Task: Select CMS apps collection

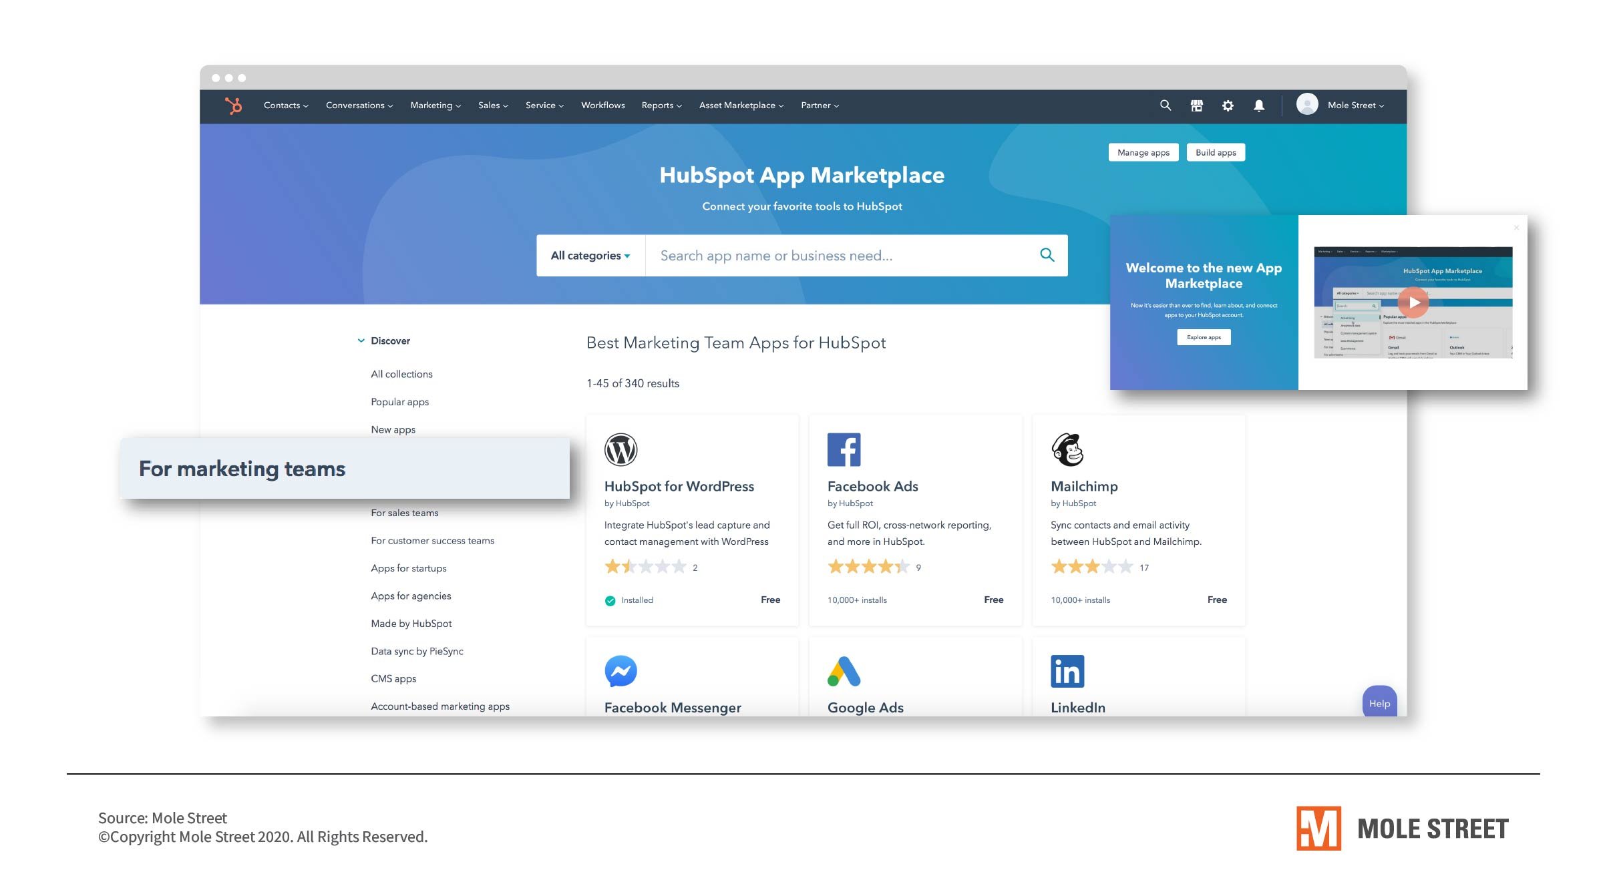Action: [393, 678]
